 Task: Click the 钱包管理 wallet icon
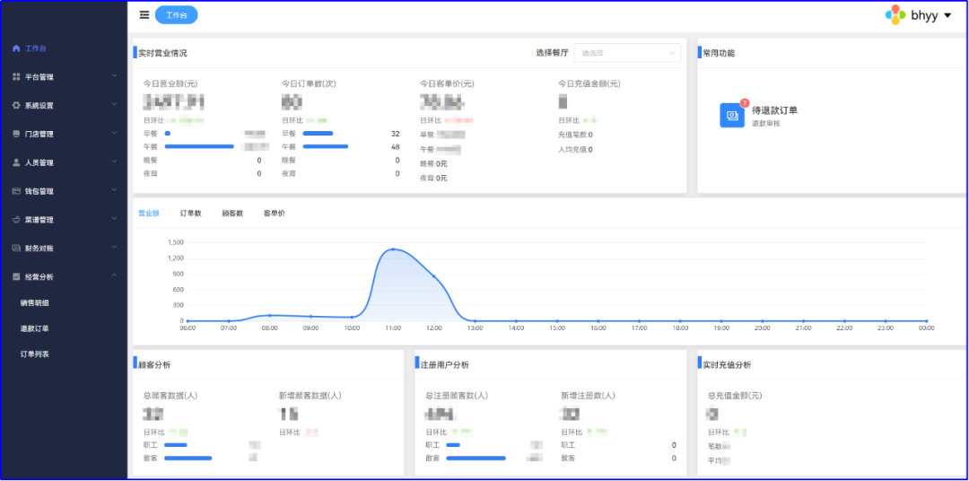tap(16, 191)
